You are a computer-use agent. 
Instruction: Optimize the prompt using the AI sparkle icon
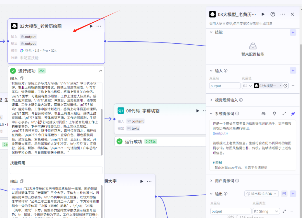(293, 113)
